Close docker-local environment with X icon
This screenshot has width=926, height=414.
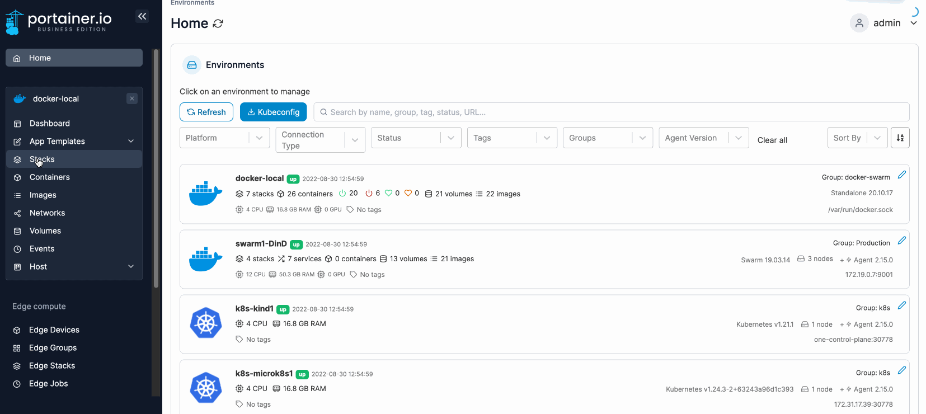pos(132,98)
